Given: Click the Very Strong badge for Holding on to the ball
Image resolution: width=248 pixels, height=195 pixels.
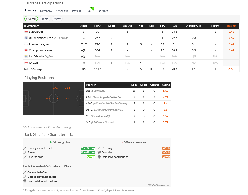Looking at the screenshot, I should point(88,148).
